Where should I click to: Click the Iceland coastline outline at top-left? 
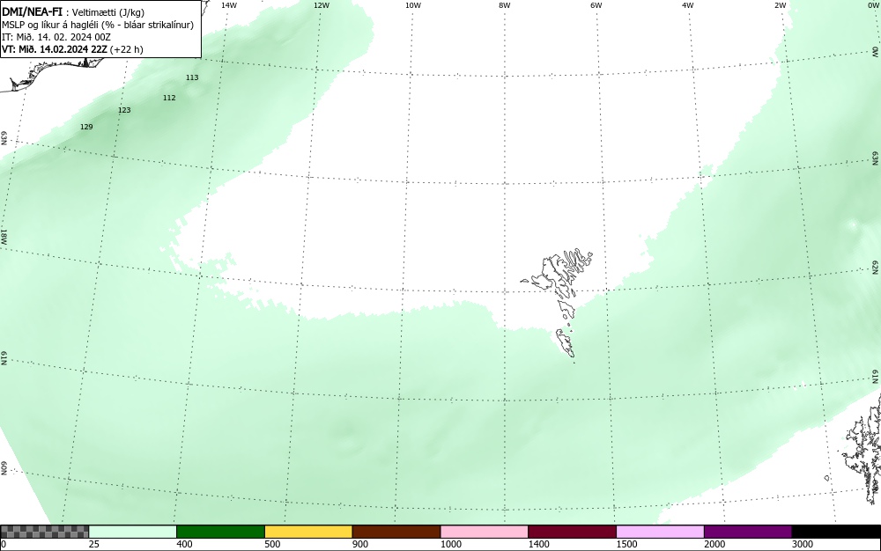pyautogui.click(x=50, y=74)
